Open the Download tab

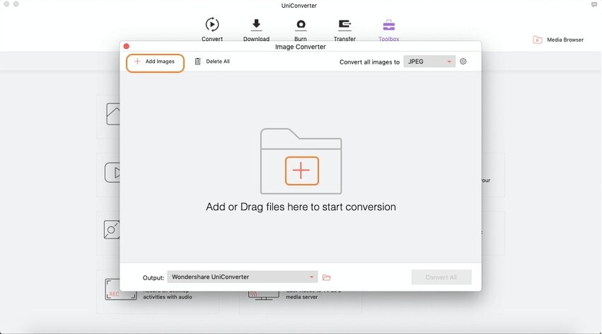pyautogui.click(x=256, y=25)
